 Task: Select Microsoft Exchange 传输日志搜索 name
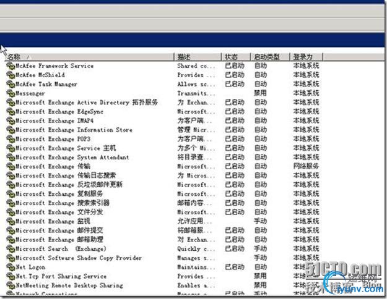66,175
